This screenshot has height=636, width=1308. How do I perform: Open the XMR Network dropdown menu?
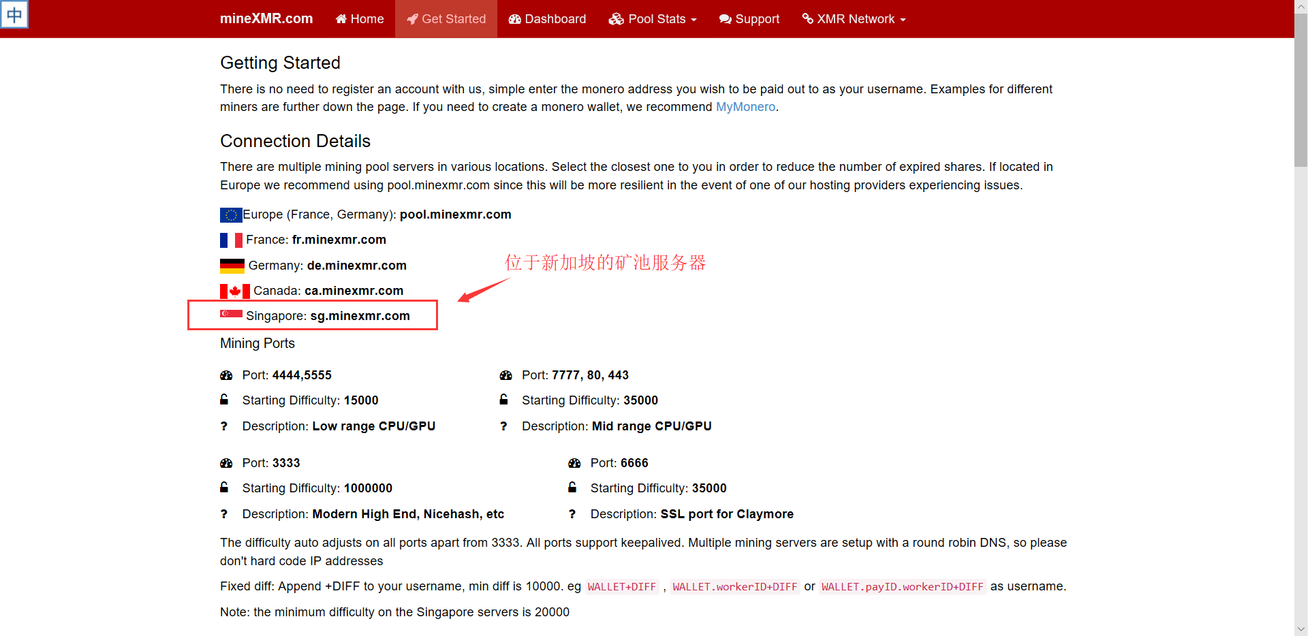coord(854,19)
